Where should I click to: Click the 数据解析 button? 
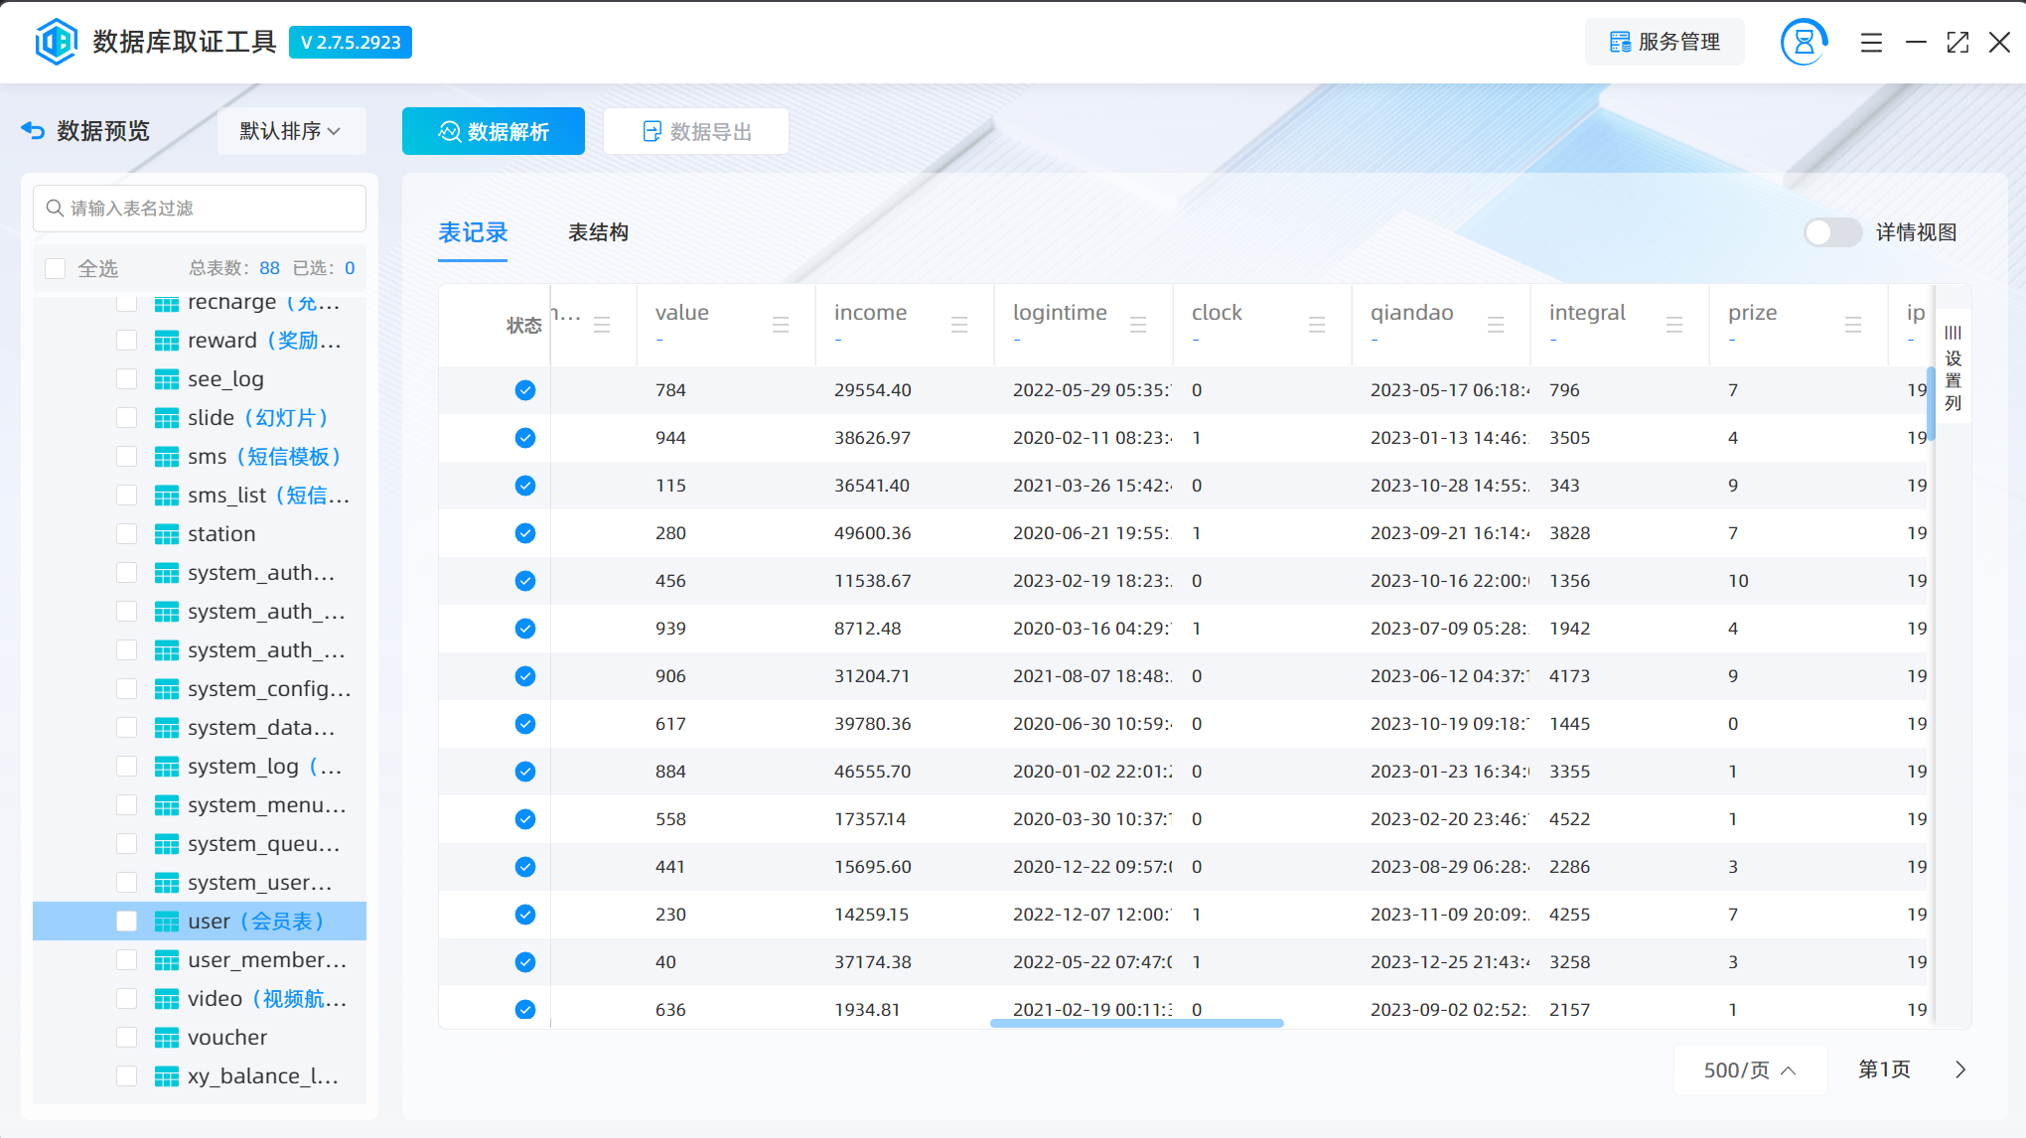(494, 131)
